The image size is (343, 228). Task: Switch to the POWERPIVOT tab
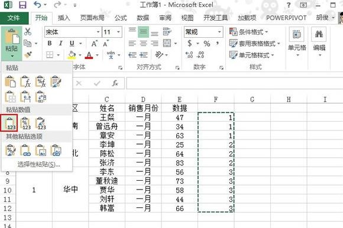click(x=286, y=18)
